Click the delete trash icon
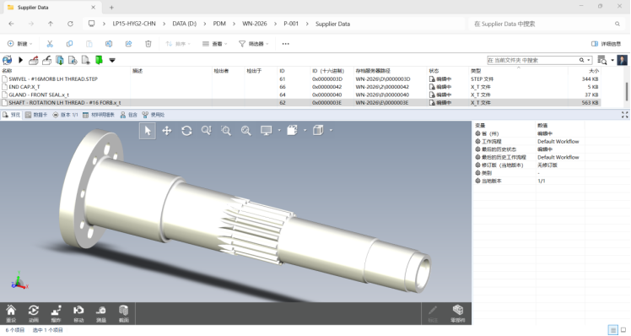Viewport: 631px width, 336px height. coord(148,44)
